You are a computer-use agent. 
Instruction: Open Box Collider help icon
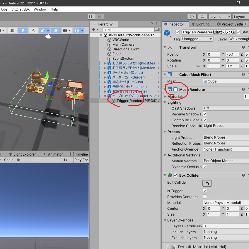coord(243,175)
